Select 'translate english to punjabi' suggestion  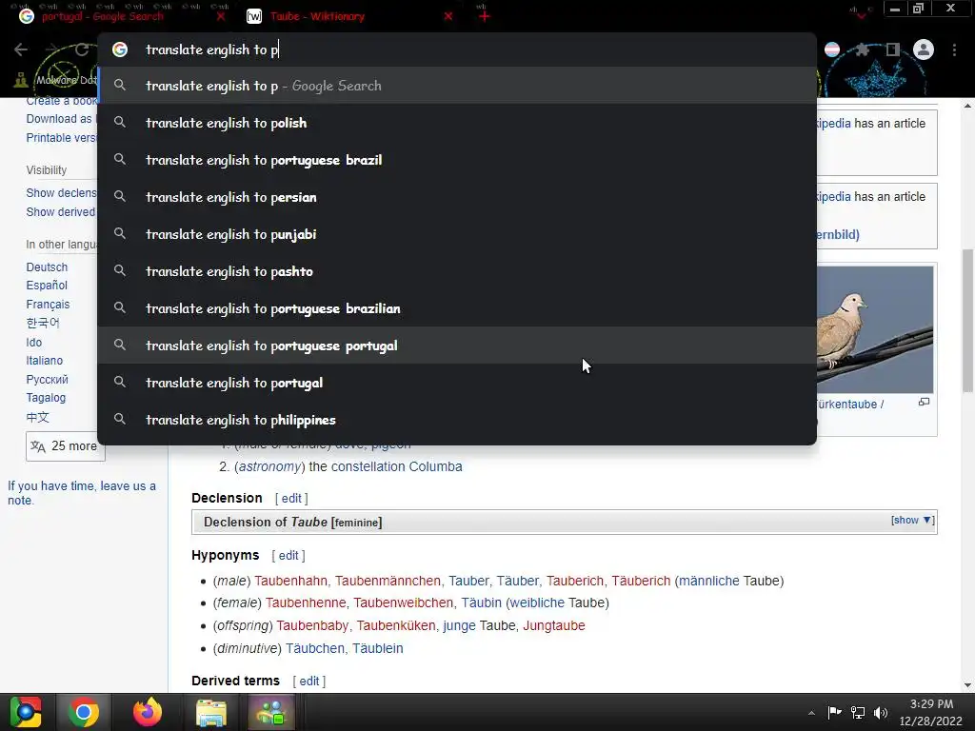(457, 234)
